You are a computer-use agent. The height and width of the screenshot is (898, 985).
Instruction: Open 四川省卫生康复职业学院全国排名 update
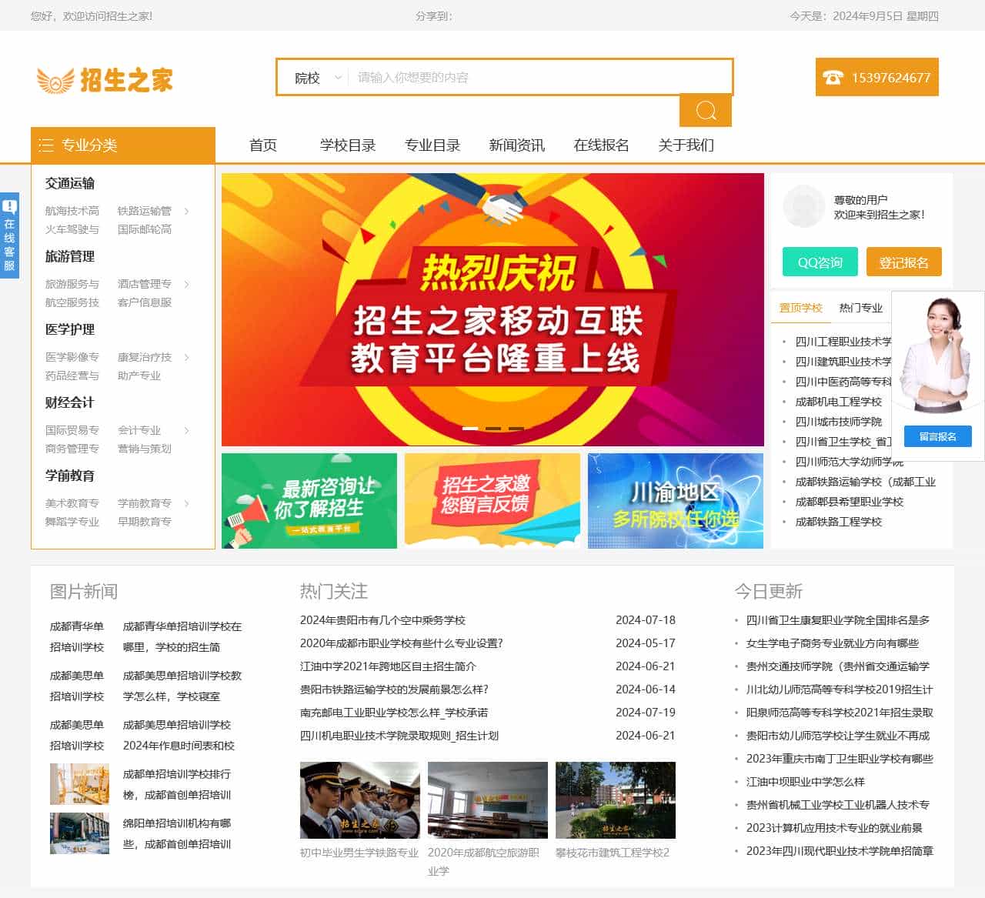point(838,620)
